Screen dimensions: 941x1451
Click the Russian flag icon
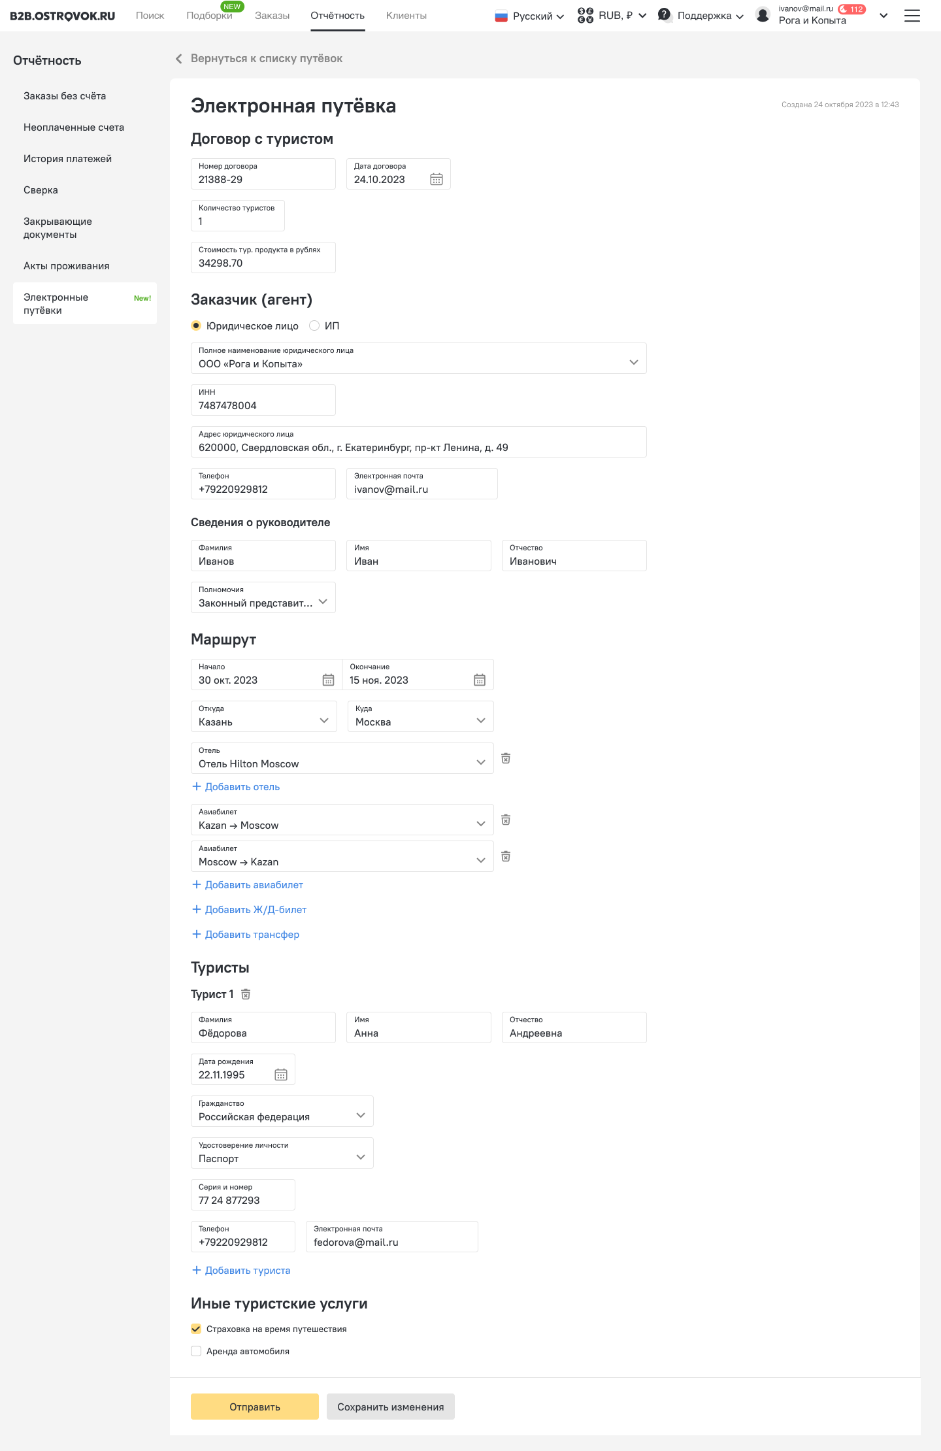(501, 16)
